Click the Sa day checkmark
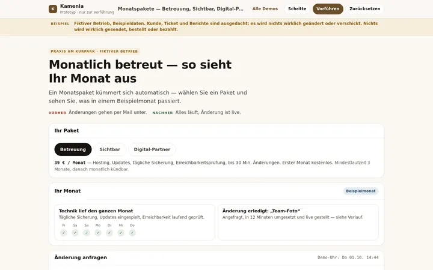The height and width of the screenshot is (270, 433). click(75, 233)
